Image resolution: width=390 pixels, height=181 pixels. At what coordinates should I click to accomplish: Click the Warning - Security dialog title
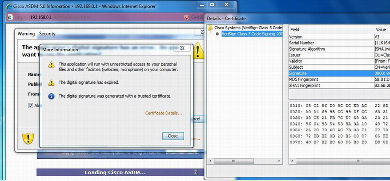(36, 34)
